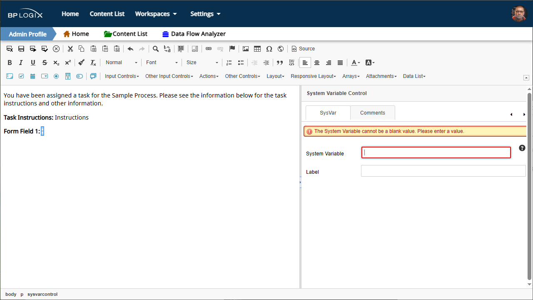This screenshot has height=300, width=533.
Task: Go to Home in the top navigation bar
Action: point(70,14)
